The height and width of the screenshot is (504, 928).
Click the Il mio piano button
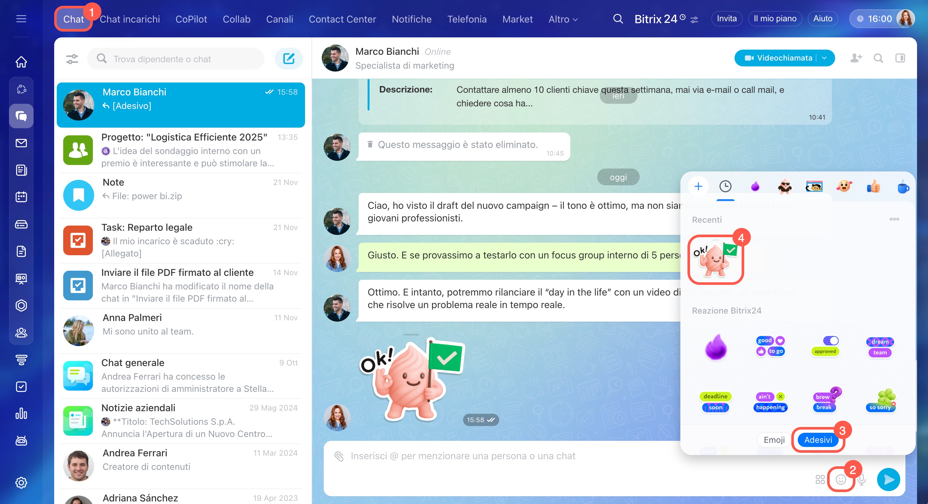pos(775,19)
